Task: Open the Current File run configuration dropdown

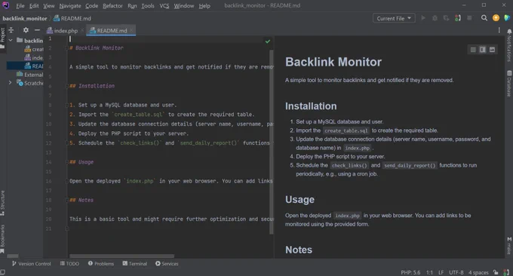Action: pos(394,18)
